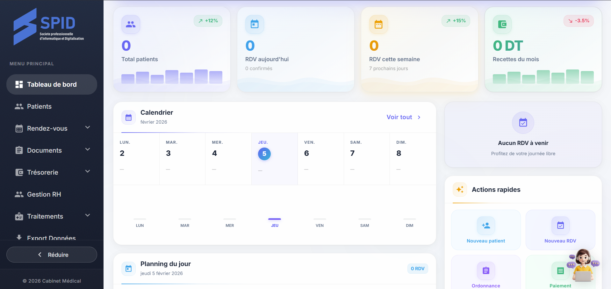Click the Nouveau RDV calendar-check icon
611x289 pixels.
coord(560,226)
